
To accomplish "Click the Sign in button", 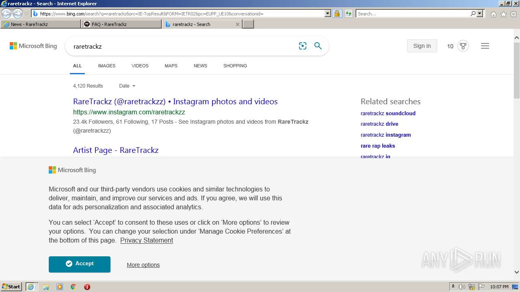I will click(422, 46).
